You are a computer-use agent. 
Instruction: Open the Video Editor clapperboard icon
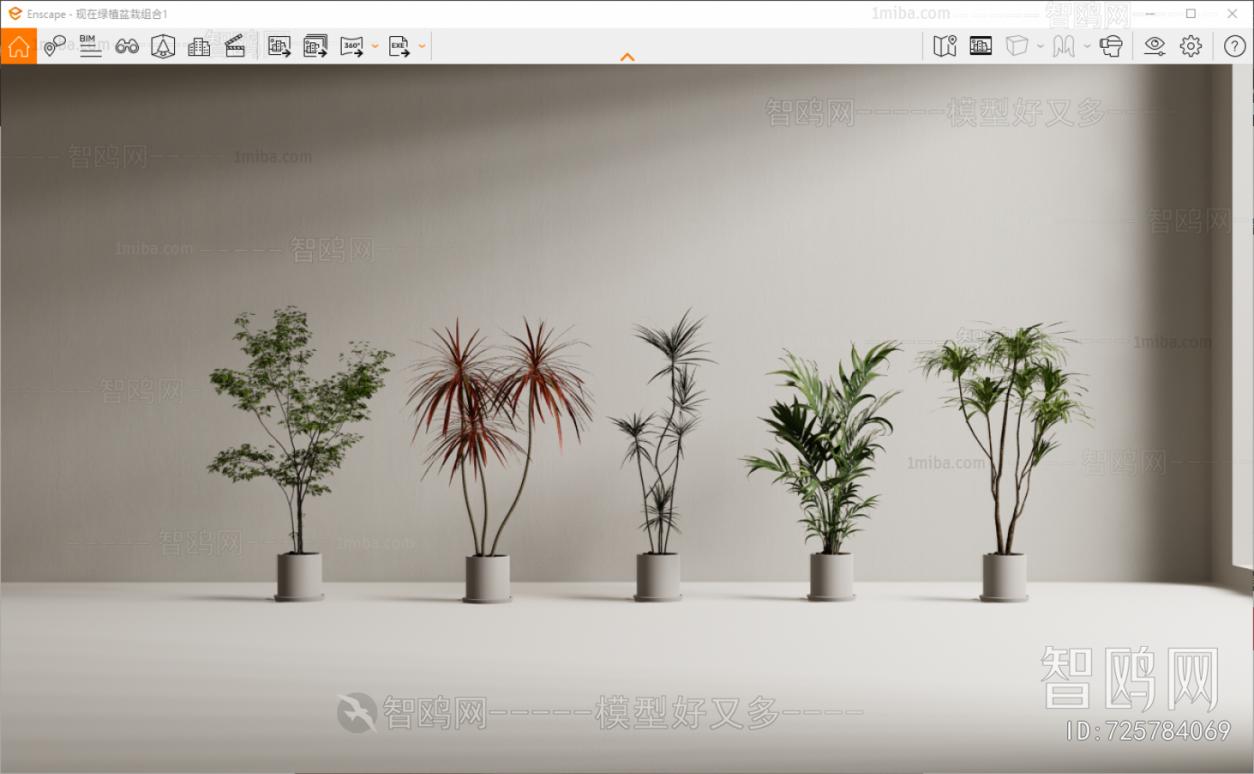click(235, 46)
